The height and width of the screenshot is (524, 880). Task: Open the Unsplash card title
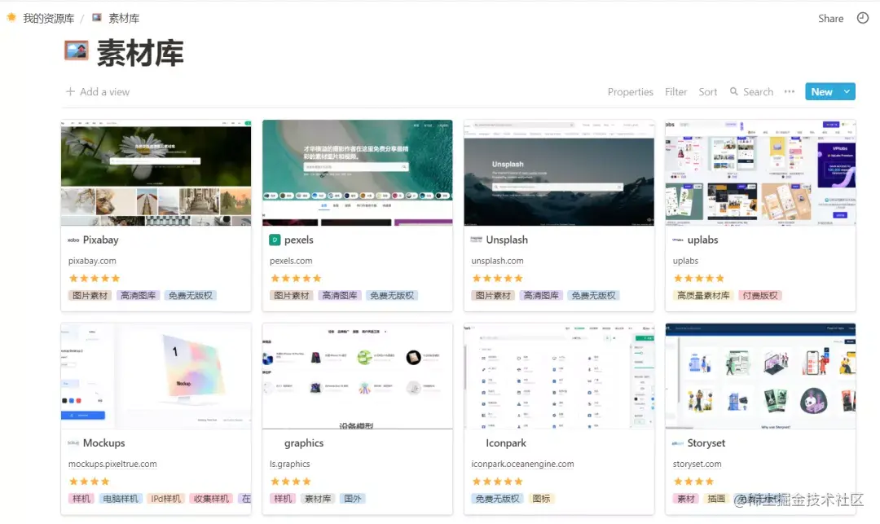[x=507, y=240]
